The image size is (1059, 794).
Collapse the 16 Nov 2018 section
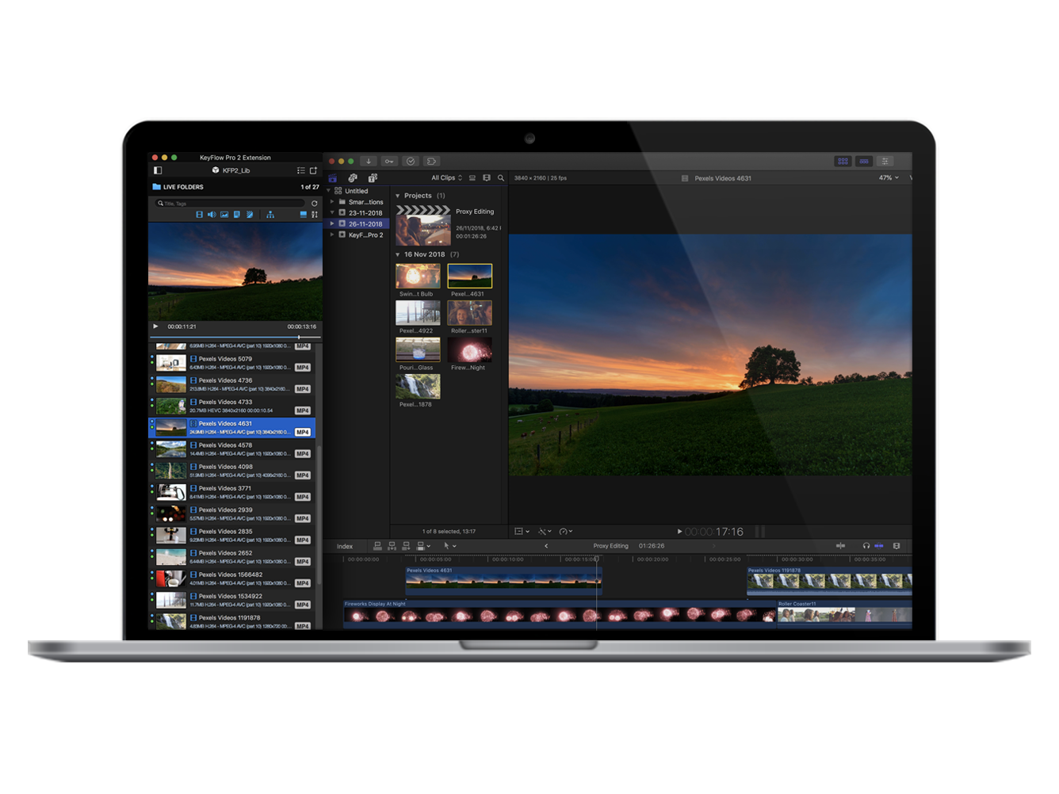pyautogui.click(x=398, y=254)
